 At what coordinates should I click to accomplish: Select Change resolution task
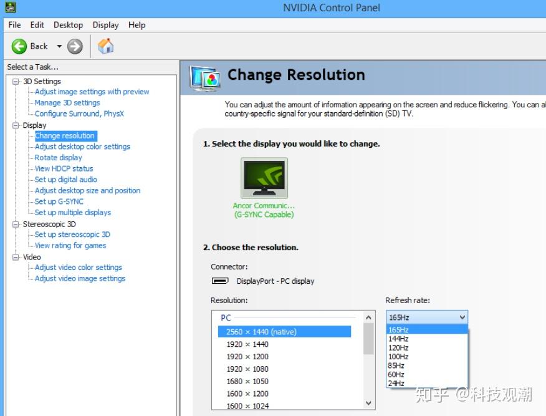(65, 135)
